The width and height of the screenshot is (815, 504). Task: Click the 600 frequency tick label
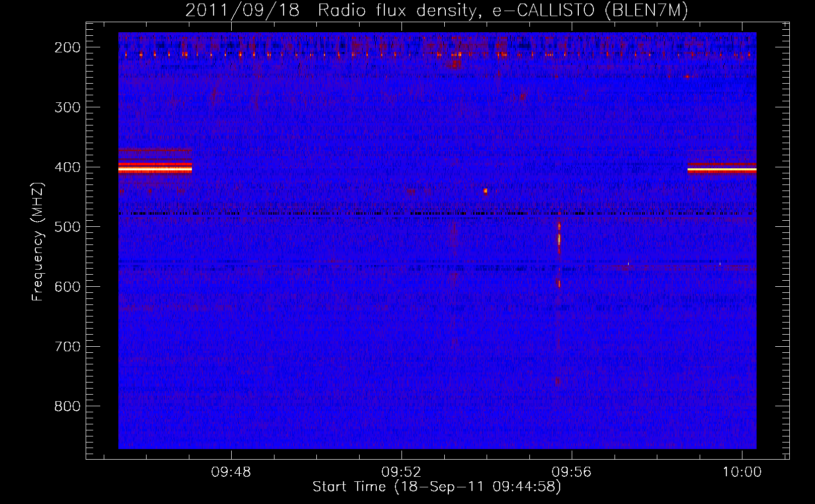pos(67,286)
